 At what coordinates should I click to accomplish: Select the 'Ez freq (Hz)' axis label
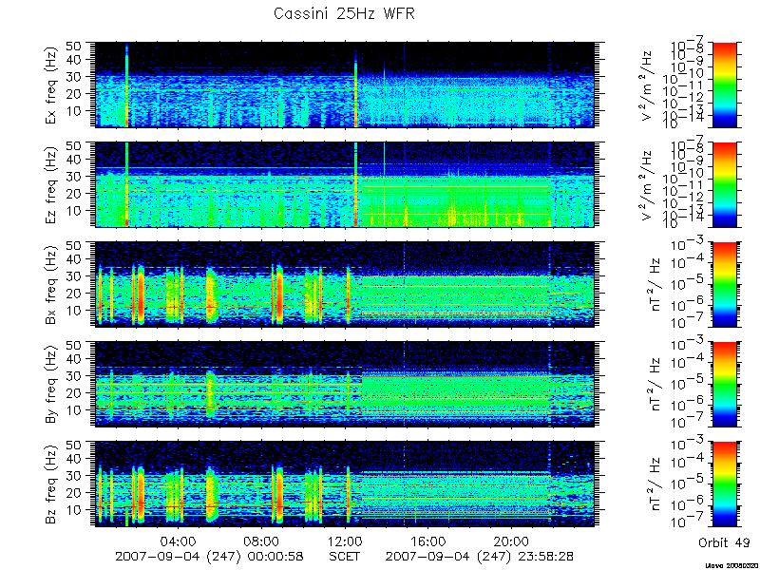click(x=51, y=184)
